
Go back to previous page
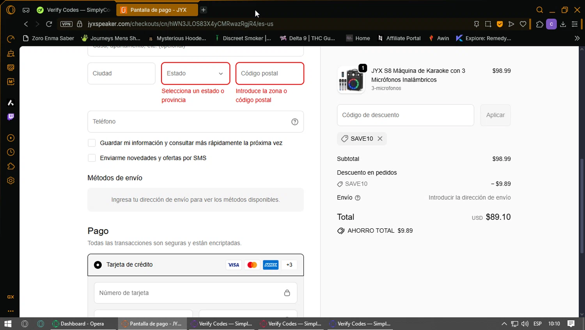coord(26,24)
